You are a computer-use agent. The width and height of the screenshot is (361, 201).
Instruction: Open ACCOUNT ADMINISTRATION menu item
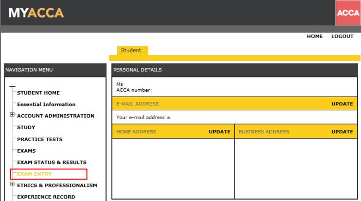point(56,116)
